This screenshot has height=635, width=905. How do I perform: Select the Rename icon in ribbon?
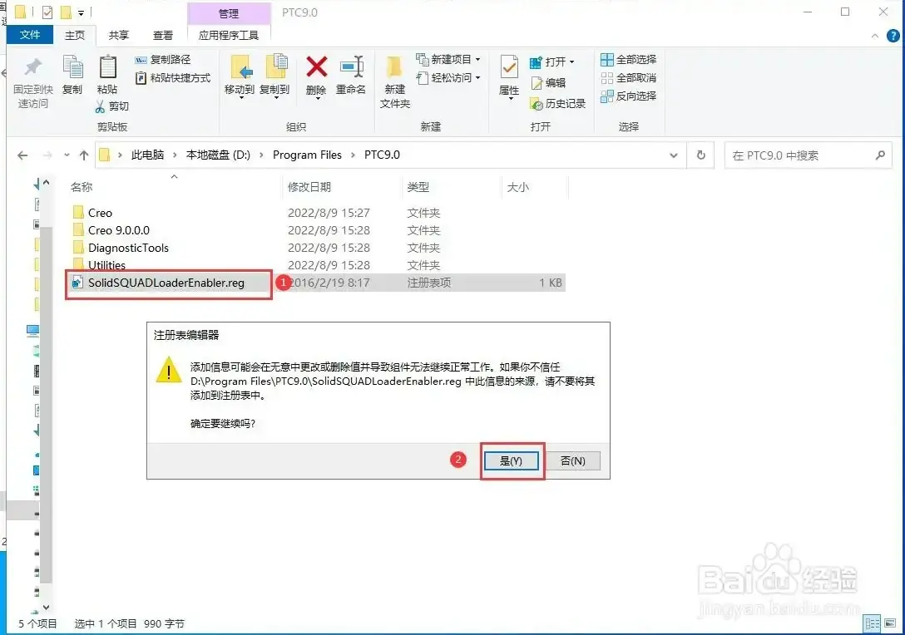(352, 66)
